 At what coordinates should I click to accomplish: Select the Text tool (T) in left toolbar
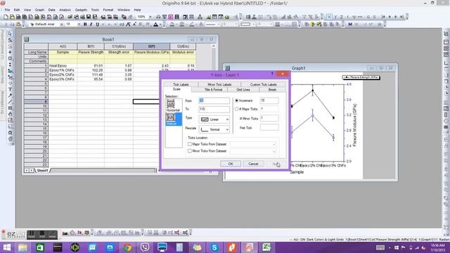(x=10, y=89)
